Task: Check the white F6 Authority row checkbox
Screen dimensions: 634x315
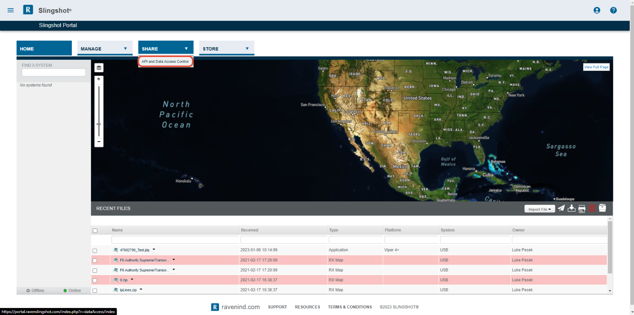Action: [95, 270]
